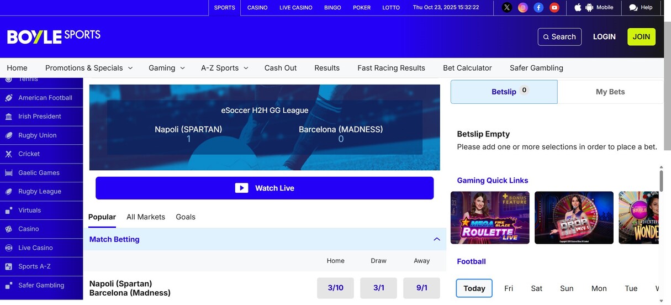Screen dimensions: 671x305
Task: Select the Sat football date filter
Action: coord(537,288)
